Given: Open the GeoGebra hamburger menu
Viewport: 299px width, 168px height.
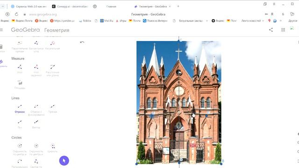Looking at the screenshot, I should pyautogui.click(x=1, y=30).
